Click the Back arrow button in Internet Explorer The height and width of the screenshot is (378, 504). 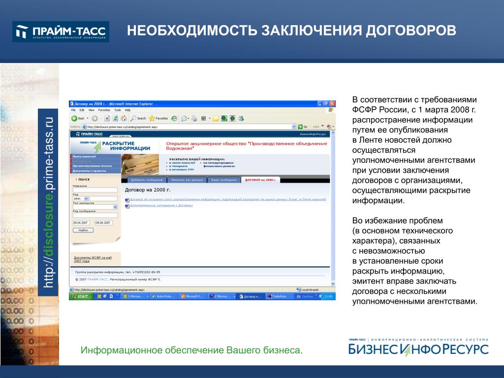click(x=75, y=118)
